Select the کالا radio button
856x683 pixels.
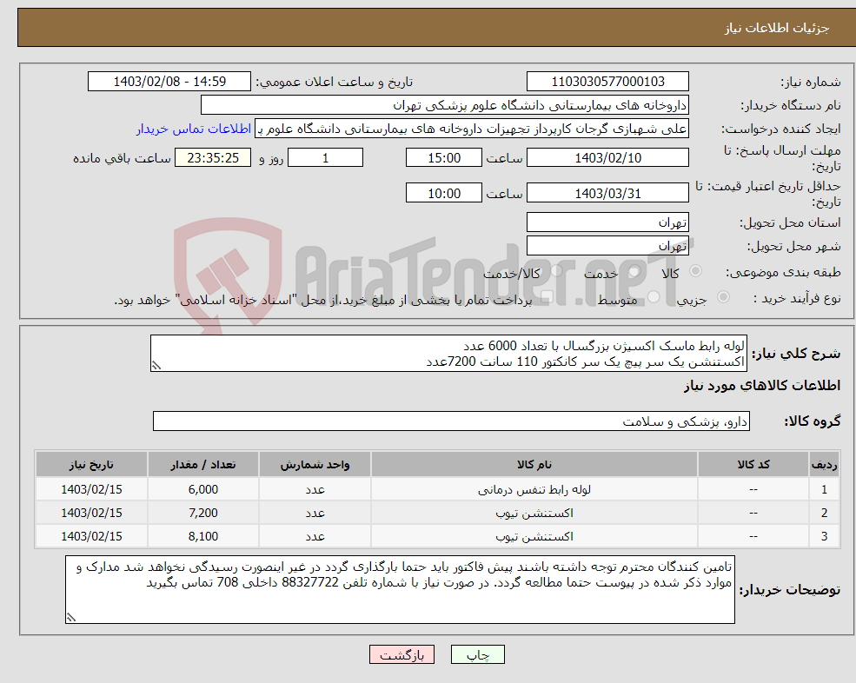(x=695, y=271)
